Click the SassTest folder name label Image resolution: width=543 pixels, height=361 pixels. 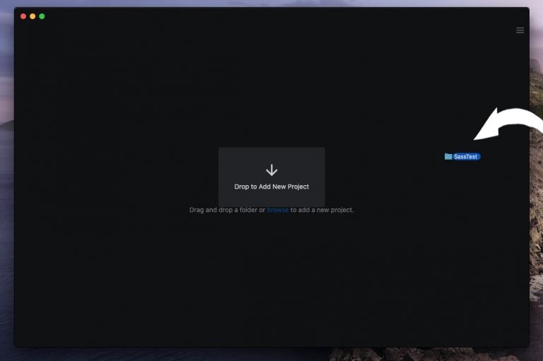[x=466, y=156]
